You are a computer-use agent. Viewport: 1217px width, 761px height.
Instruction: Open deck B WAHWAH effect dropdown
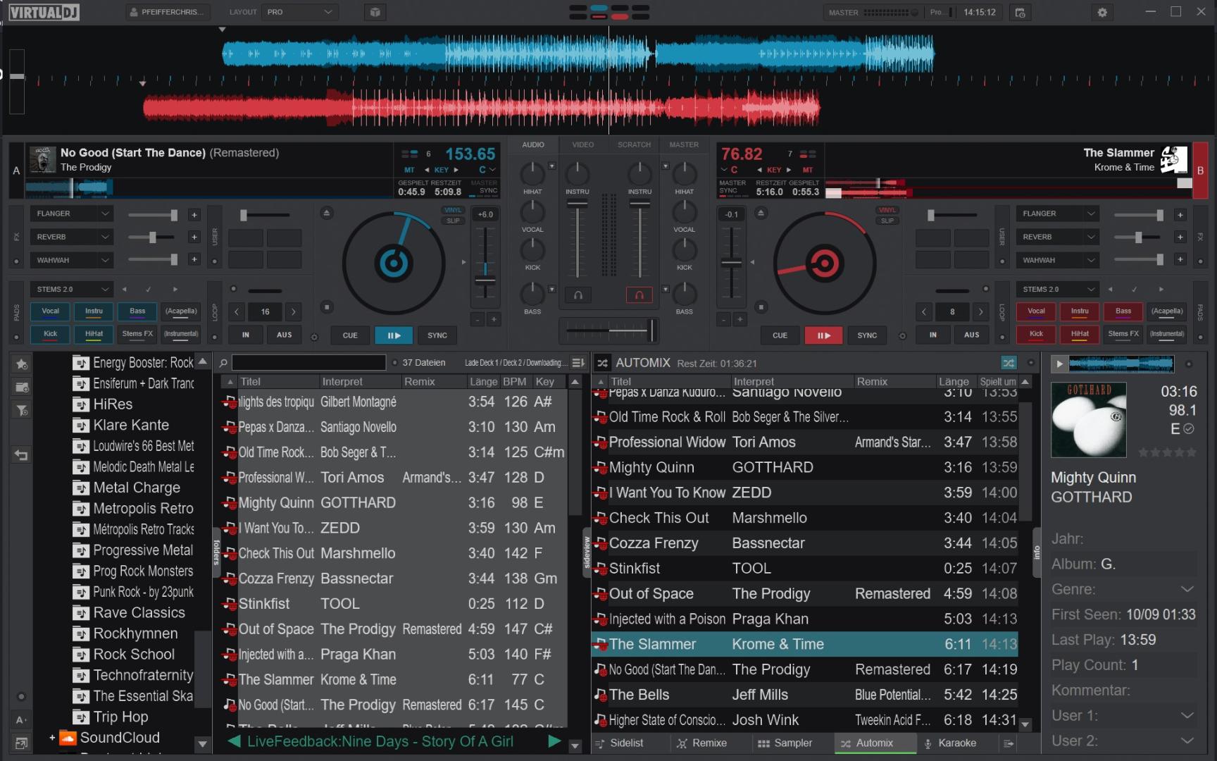[1057, 260]
